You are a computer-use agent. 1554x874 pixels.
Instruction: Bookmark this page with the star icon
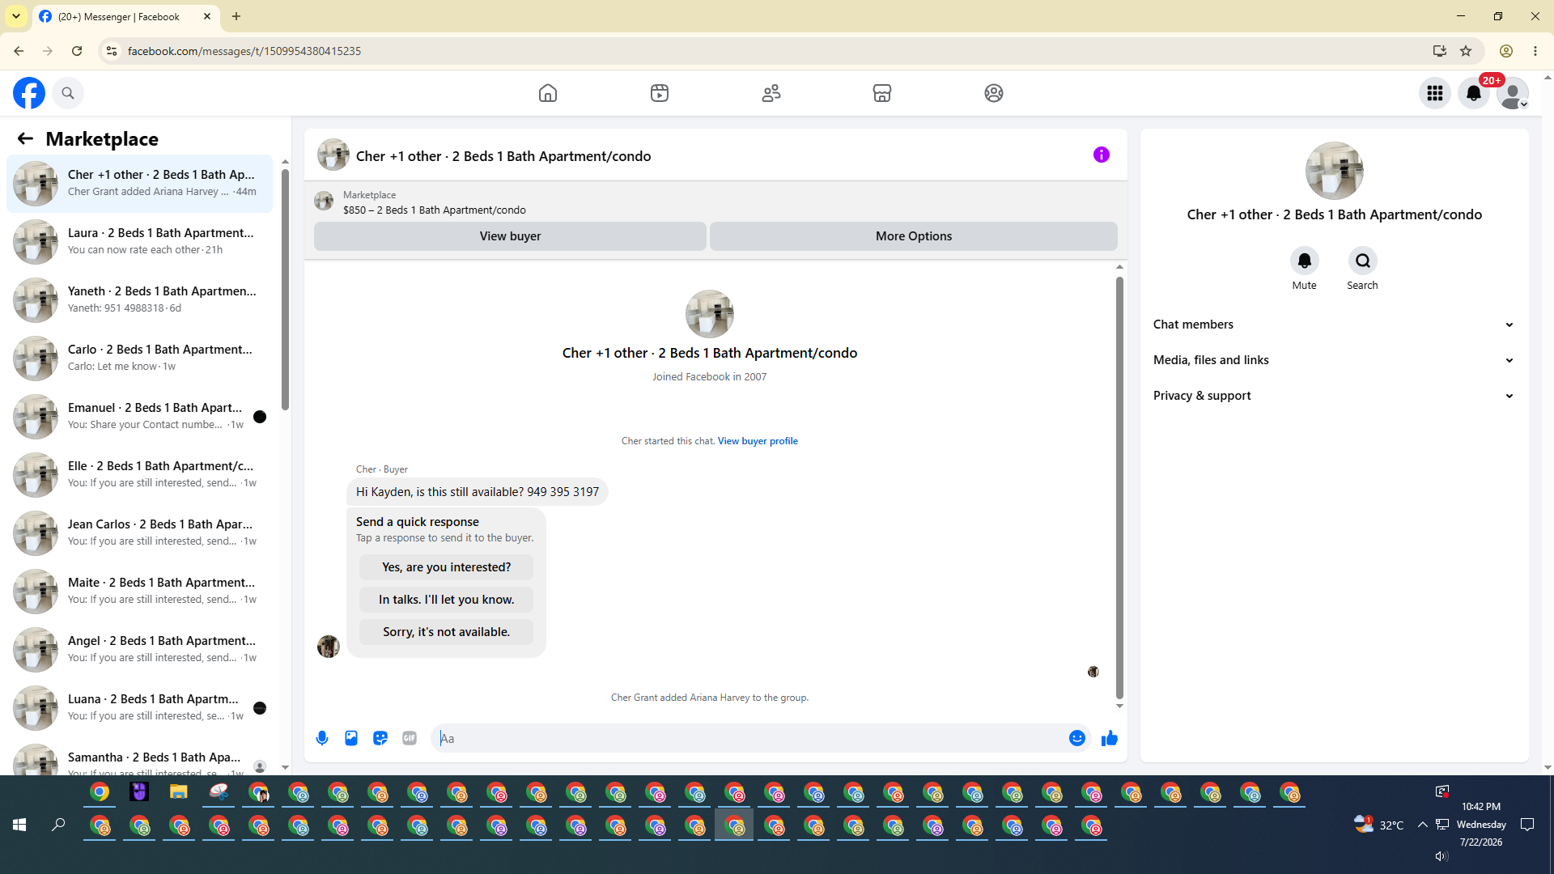[x=1466, y=51]
